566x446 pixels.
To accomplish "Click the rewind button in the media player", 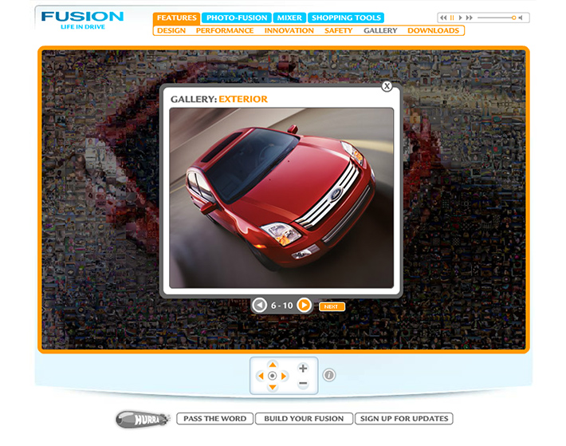I will [443, 18].
